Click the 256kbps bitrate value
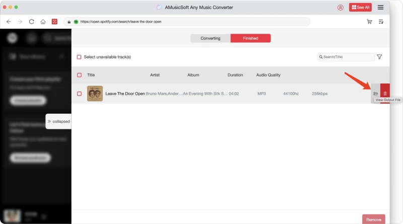This screenshot has width=403, height=224. pyautogui.click(x=320, y=94)
